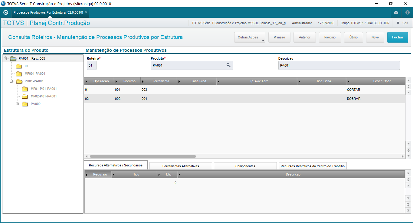Select tree item PA002
Screen dimensions: 413x223
point(36,104)
